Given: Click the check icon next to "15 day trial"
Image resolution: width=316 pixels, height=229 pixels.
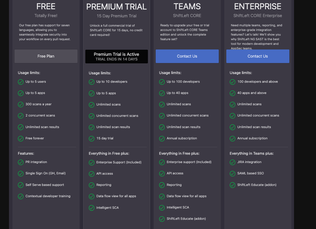Looking at the screenshot, I should tap(91, 138).
